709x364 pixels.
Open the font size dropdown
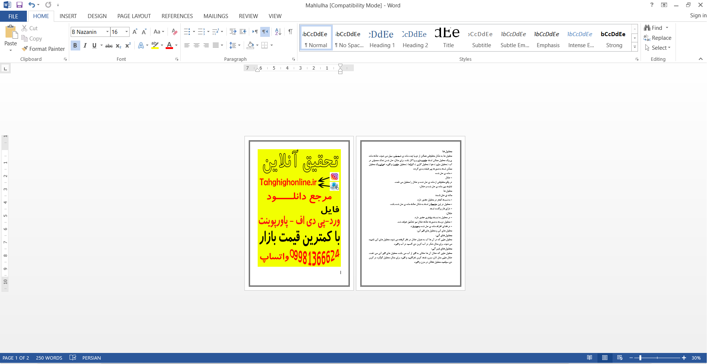[127, 32]
